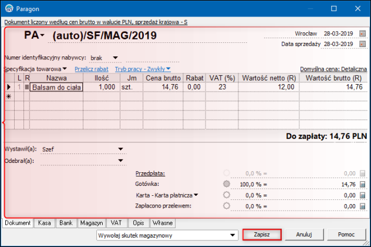Click the Balsam do ciała name cell
Screen dimensions: 371x247
point(56,87)
